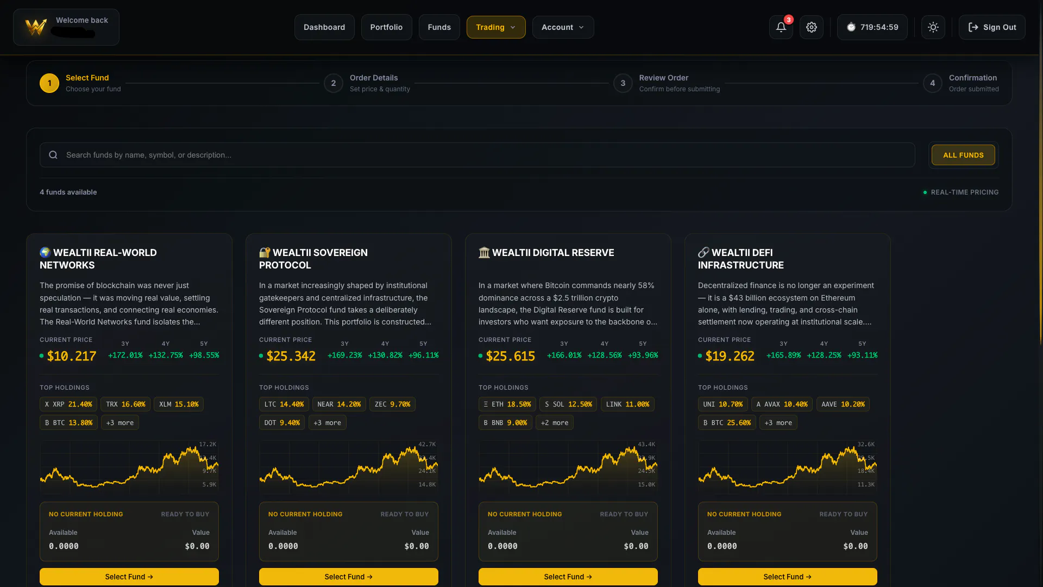Click the '4 funds available' text

point(68,192)
